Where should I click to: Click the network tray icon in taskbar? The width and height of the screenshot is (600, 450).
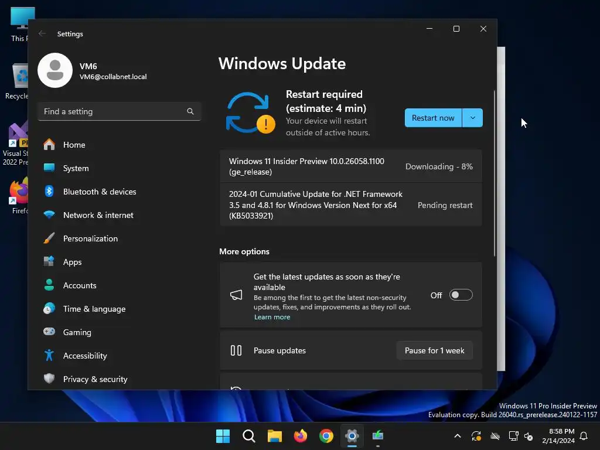(513, 436)
